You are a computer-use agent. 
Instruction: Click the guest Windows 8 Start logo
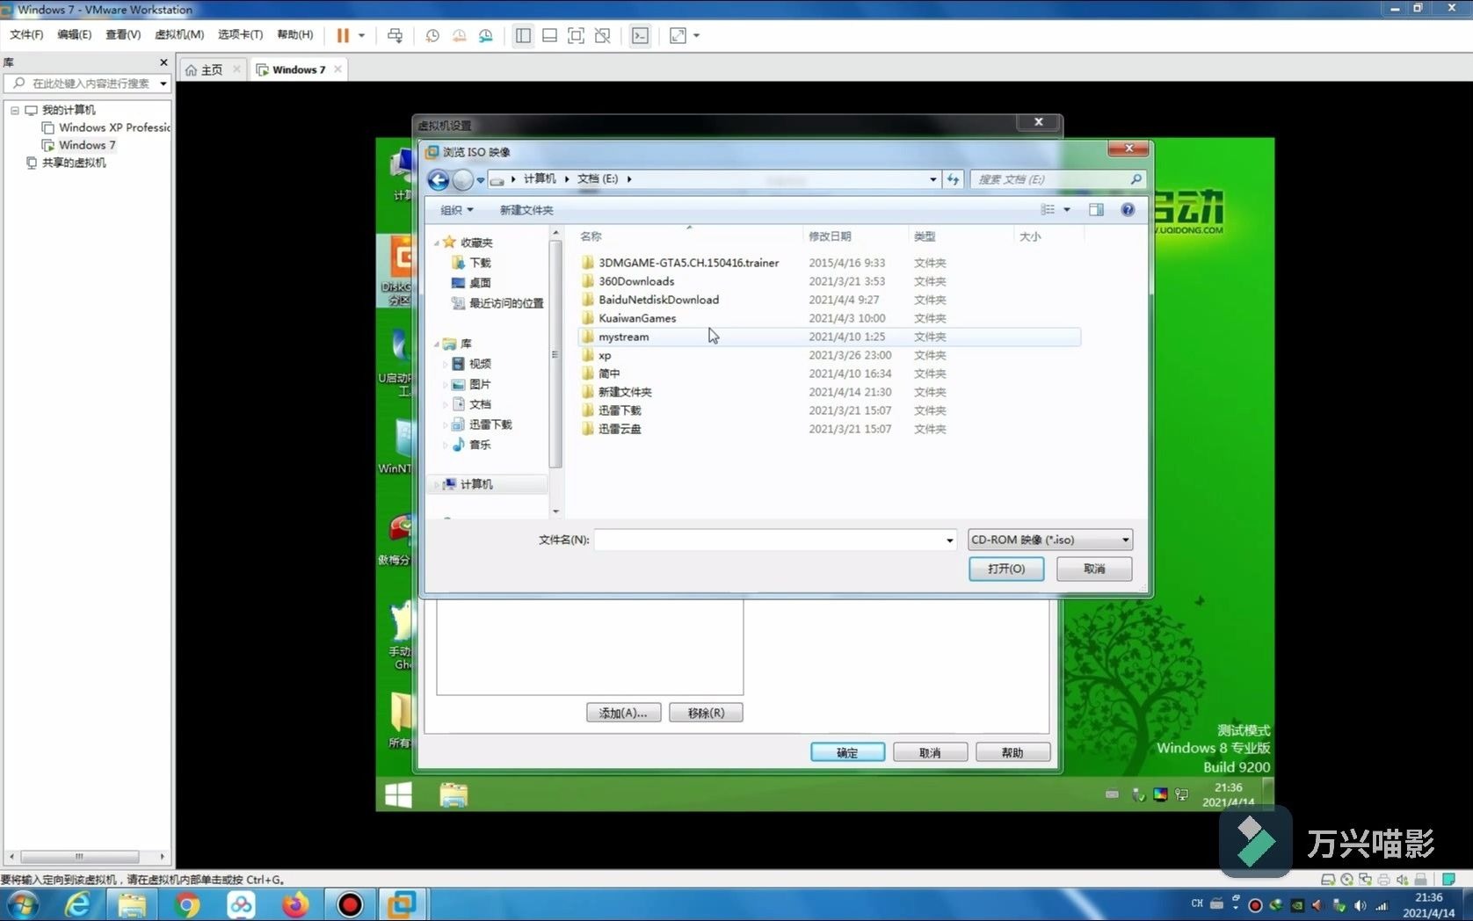(x=398, y=794)
